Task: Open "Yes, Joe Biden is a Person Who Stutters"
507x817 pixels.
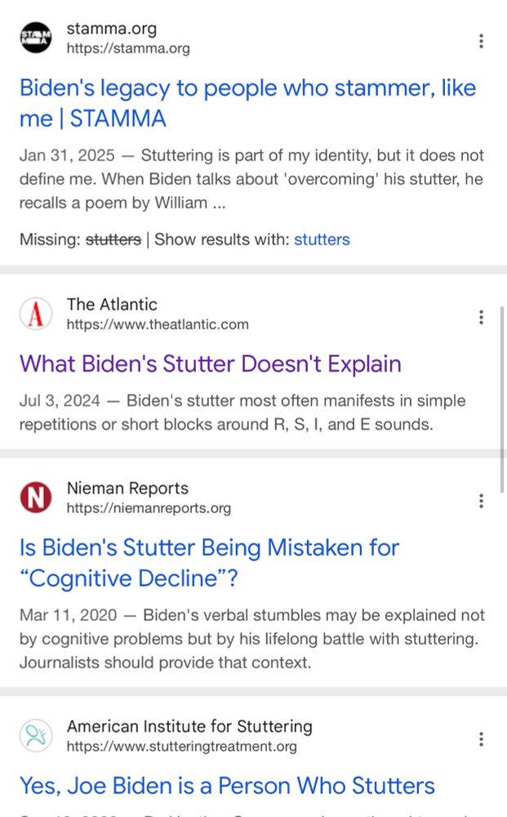Action: [x=227, y=786]
